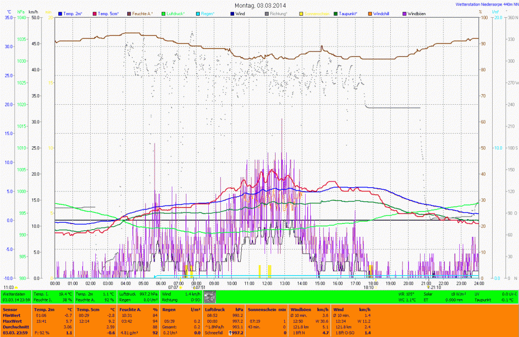Select the Sensor header in orange table
Viewport: 519px width, 337px height.
point(9,309)
